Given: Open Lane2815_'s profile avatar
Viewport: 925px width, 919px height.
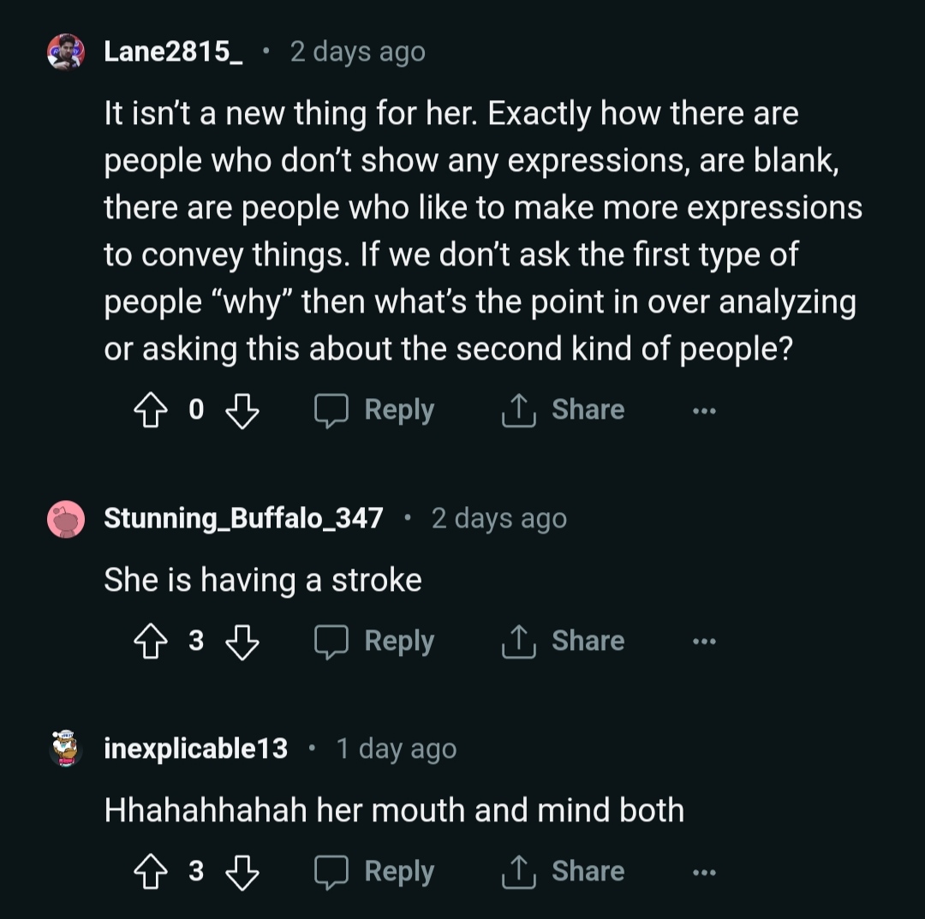Looking at the screenshot, I should [x=65, y=52].
